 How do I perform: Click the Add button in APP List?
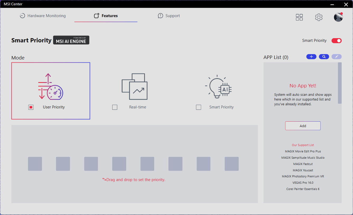303,126
